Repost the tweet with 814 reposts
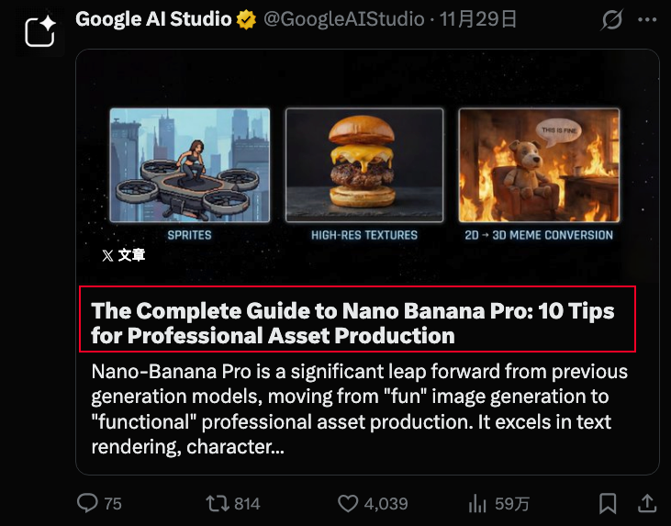 (x=218, y=503)
